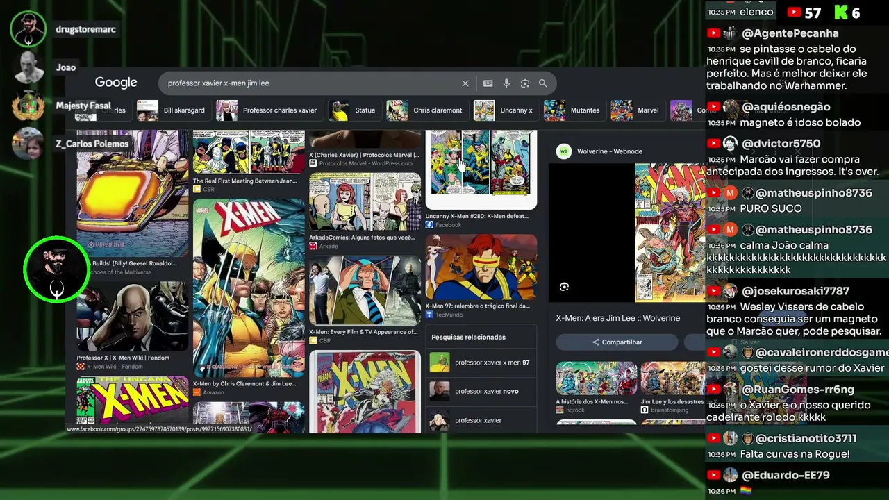
Task: Click Majesty Fasal's avatar in the call list
Action: (x=28, y=106)
